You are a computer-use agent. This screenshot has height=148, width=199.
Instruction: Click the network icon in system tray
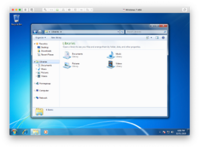pyautogui.click(x=168, y=132)
